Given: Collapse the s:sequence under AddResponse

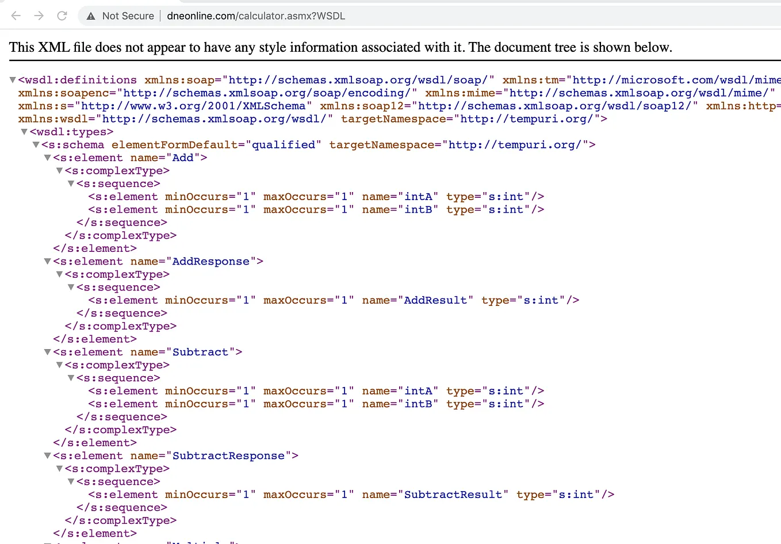Looking at the screenshot, I should [70, 287].
